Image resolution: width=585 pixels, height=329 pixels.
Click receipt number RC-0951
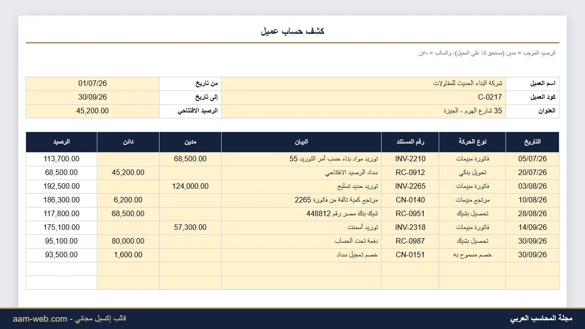[x=410, y=214]
